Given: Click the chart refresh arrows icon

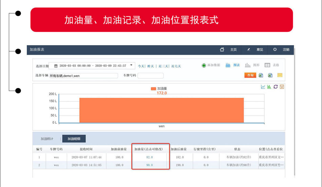Looking at the screenshot, I should click(276, 87).
